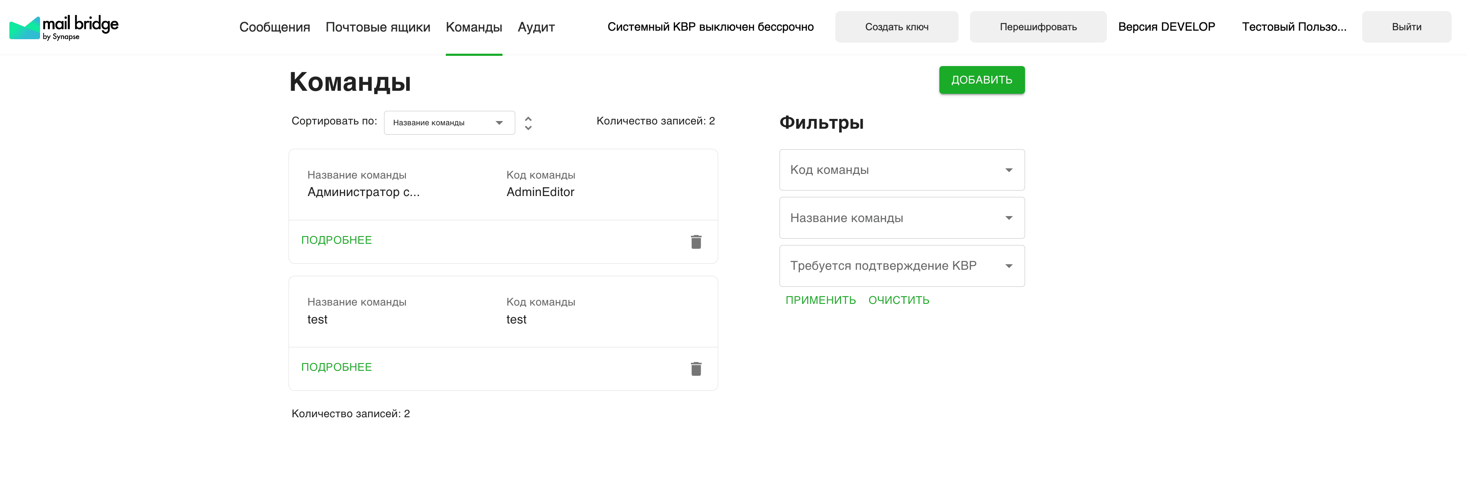Image resolution: width=1467 pixels, height=485 pixels.
Task: Toggle sort direction arrows
Action: pos(528,123)
